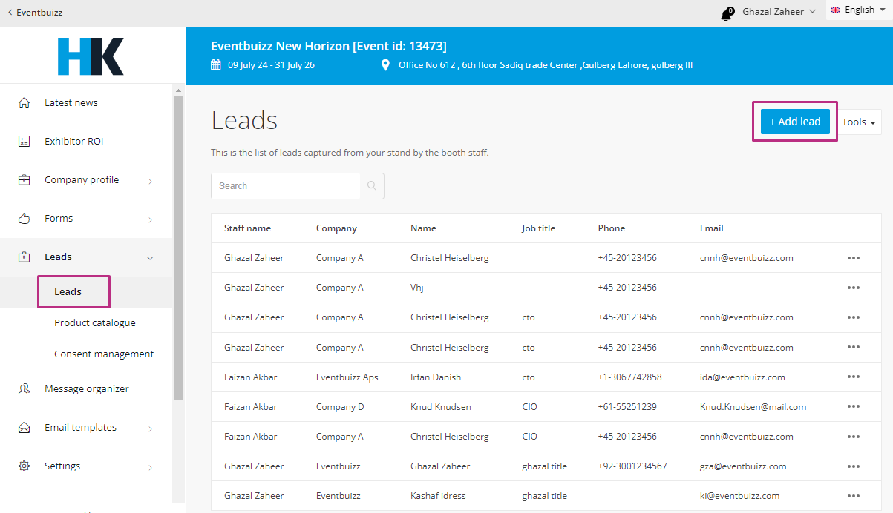Open Consent management

(104, 354)
